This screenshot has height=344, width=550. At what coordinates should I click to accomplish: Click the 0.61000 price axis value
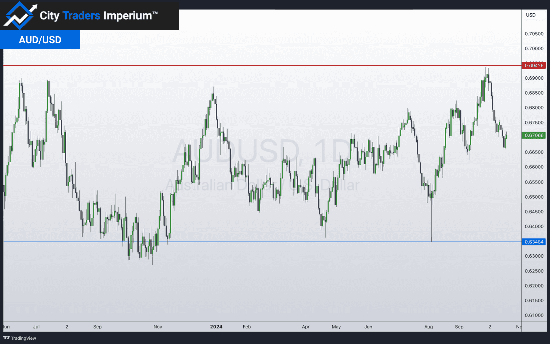534,315
